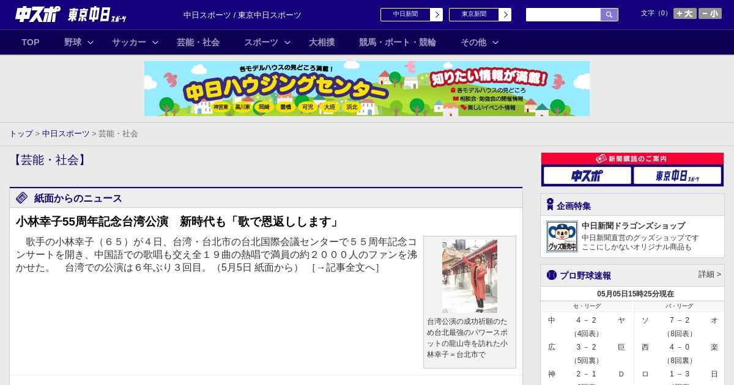Expand the サッカー dropdown chevron
The width and height of the screenshot is (734, 385).
click(x=155, y=42)
